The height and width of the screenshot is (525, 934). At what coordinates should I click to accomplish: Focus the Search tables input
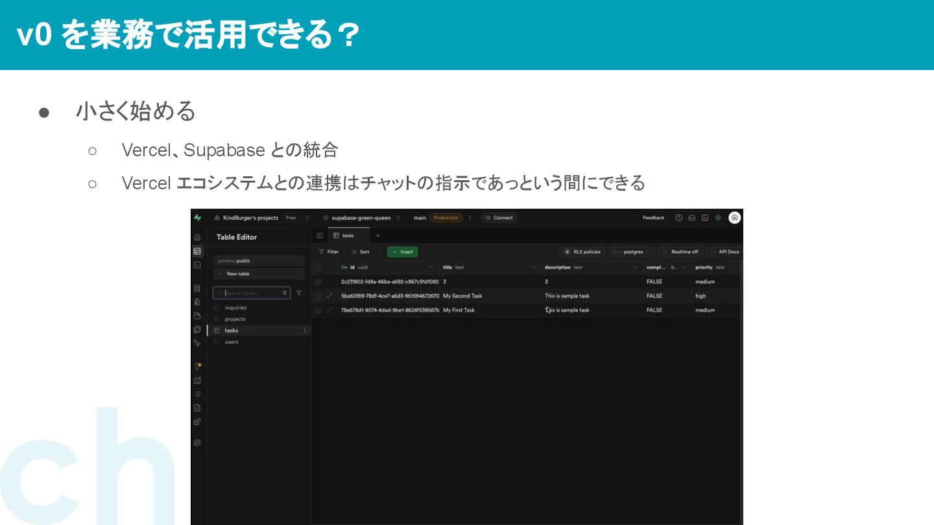(x=252, y=293)
